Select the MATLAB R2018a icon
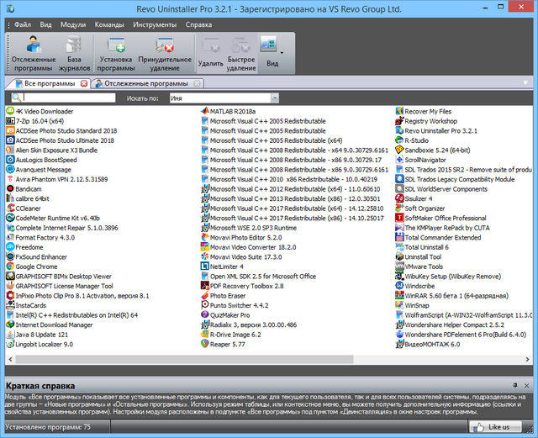 (205, 111)
